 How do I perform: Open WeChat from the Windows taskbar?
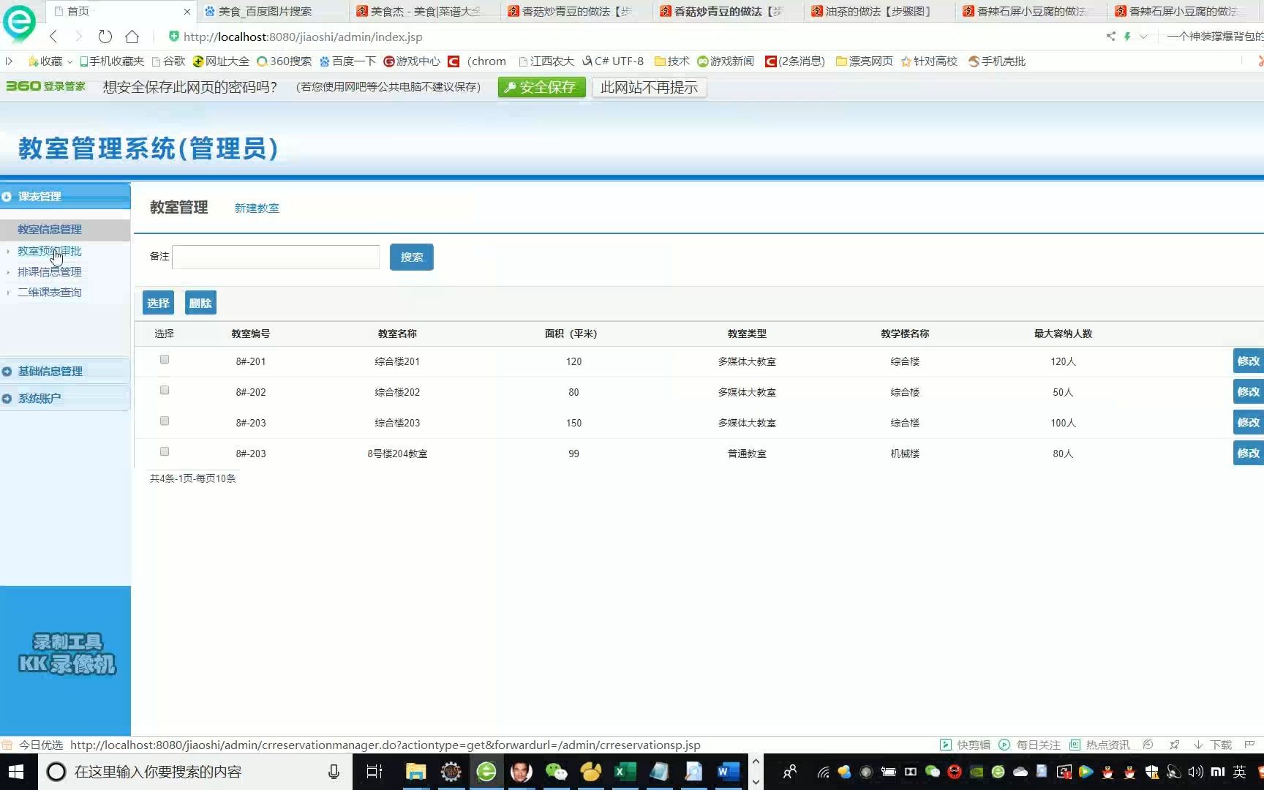(x=556, y=772)
